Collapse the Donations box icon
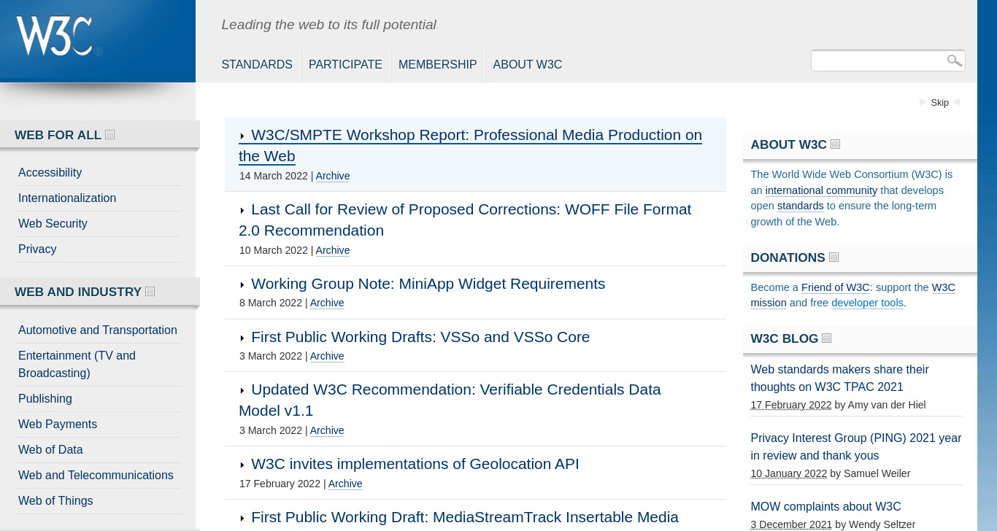 tap(834, 257)
